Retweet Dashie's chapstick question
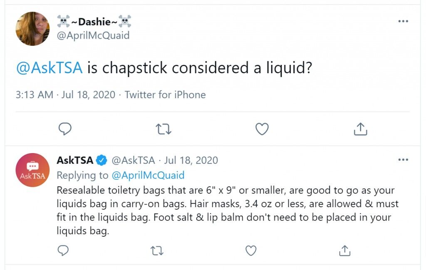Viewport: 426px width, 270px height. pyautogui.click(x=163, y=129)
